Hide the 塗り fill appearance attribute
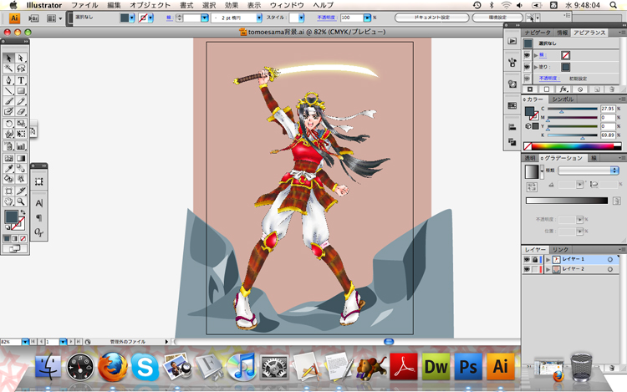 coord(527,67)
